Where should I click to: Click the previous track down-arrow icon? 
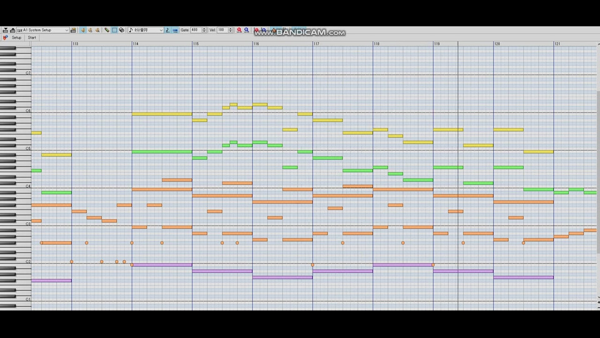(x=6, y=30)
